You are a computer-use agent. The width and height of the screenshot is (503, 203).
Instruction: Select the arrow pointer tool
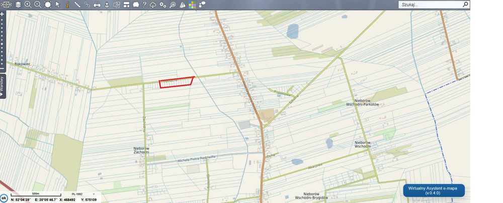[58, 5]
